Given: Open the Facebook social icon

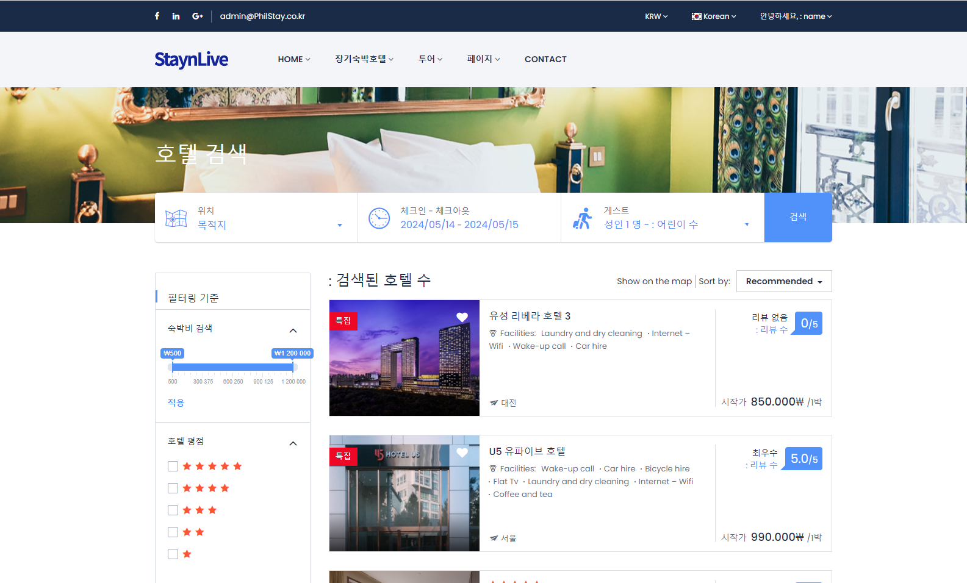Looking at the screenshot, I should [x=157, y=16].
